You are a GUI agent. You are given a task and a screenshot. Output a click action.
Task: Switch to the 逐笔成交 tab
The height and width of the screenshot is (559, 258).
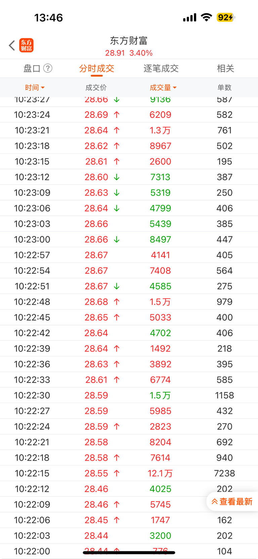pos(161,69)
